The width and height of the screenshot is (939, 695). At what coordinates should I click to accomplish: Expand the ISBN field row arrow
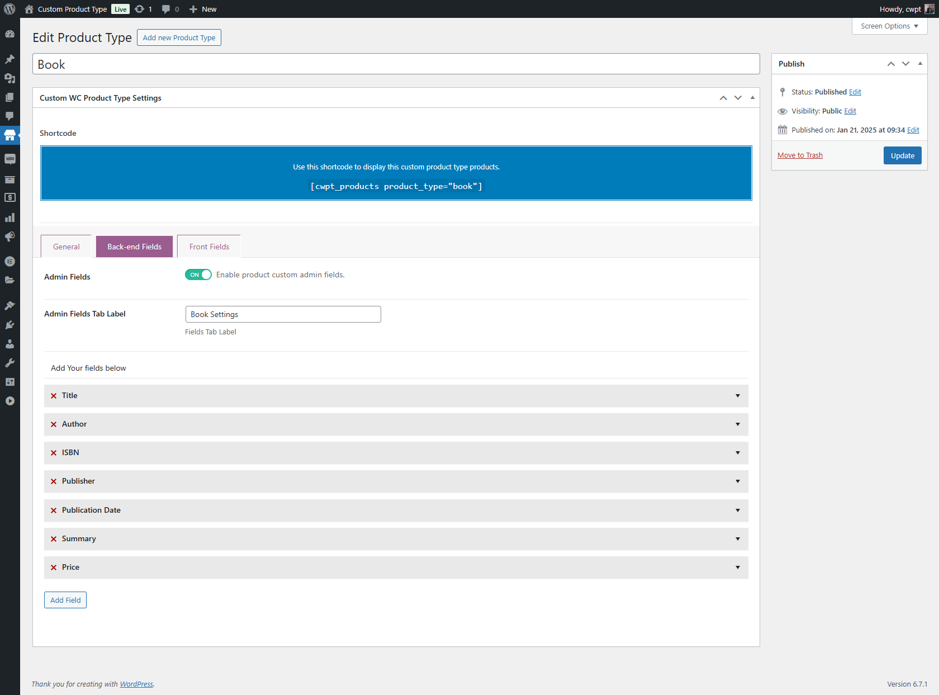pyautogui.click(x=738, y=453)
